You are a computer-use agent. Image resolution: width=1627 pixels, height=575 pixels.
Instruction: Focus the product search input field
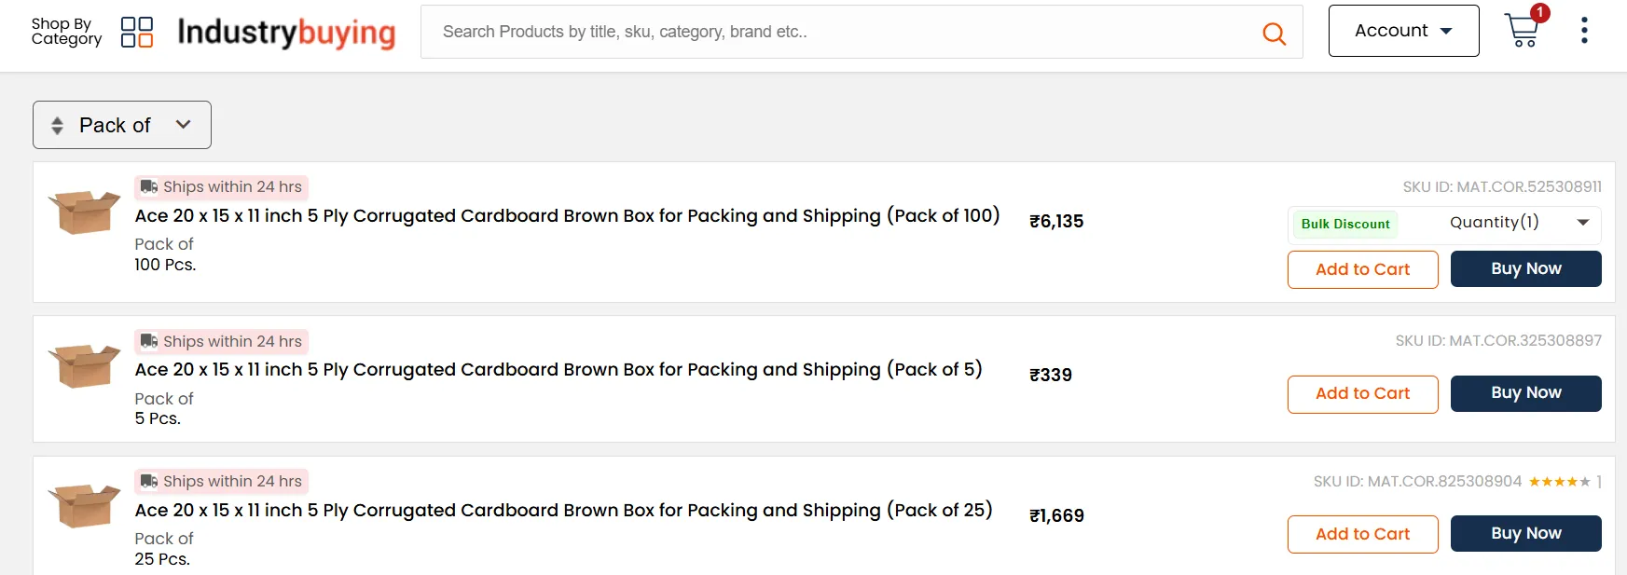tap(839, 32)
